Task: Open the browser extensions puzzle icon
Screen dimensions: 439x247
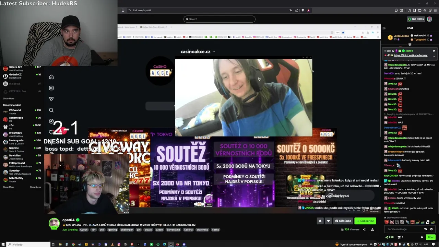Action: (x=396, y=10)
